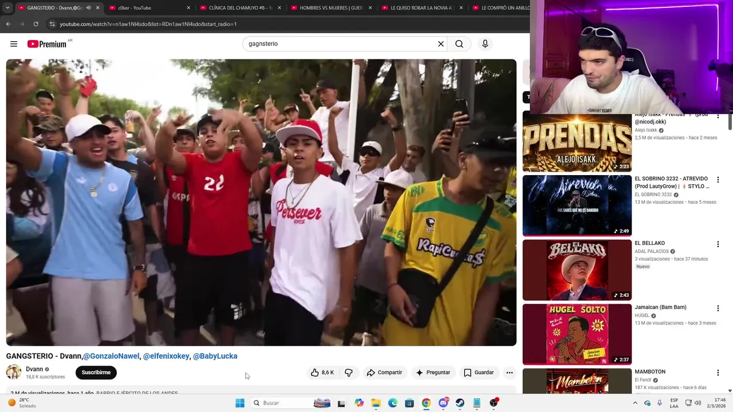
Task: Open weather widget 28°C Soleado
Action: (22, 403)
